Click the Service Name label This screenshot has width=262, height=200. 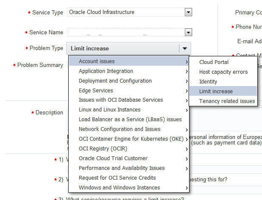(46, 32)
